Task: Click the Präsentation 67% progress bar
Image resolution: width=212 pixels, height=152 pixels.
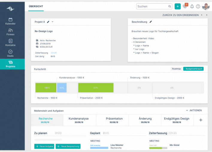Action: pos(96,88)
